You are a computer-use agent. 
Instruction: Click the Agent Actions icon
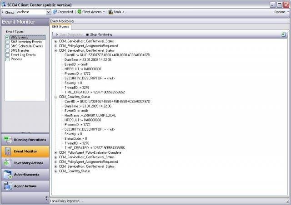(8, 186)
